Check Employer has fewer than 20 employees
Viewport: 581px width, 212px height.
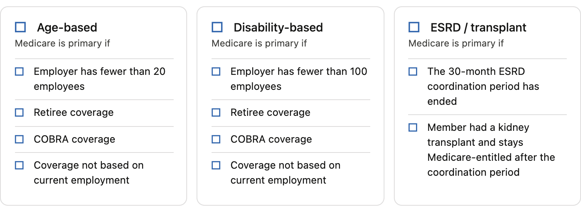pyautogui.click(x=19, y=72)
